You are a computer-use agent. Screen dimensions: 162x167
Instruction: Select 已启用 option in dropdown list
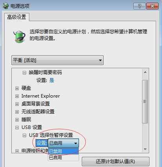click(63, 158)
